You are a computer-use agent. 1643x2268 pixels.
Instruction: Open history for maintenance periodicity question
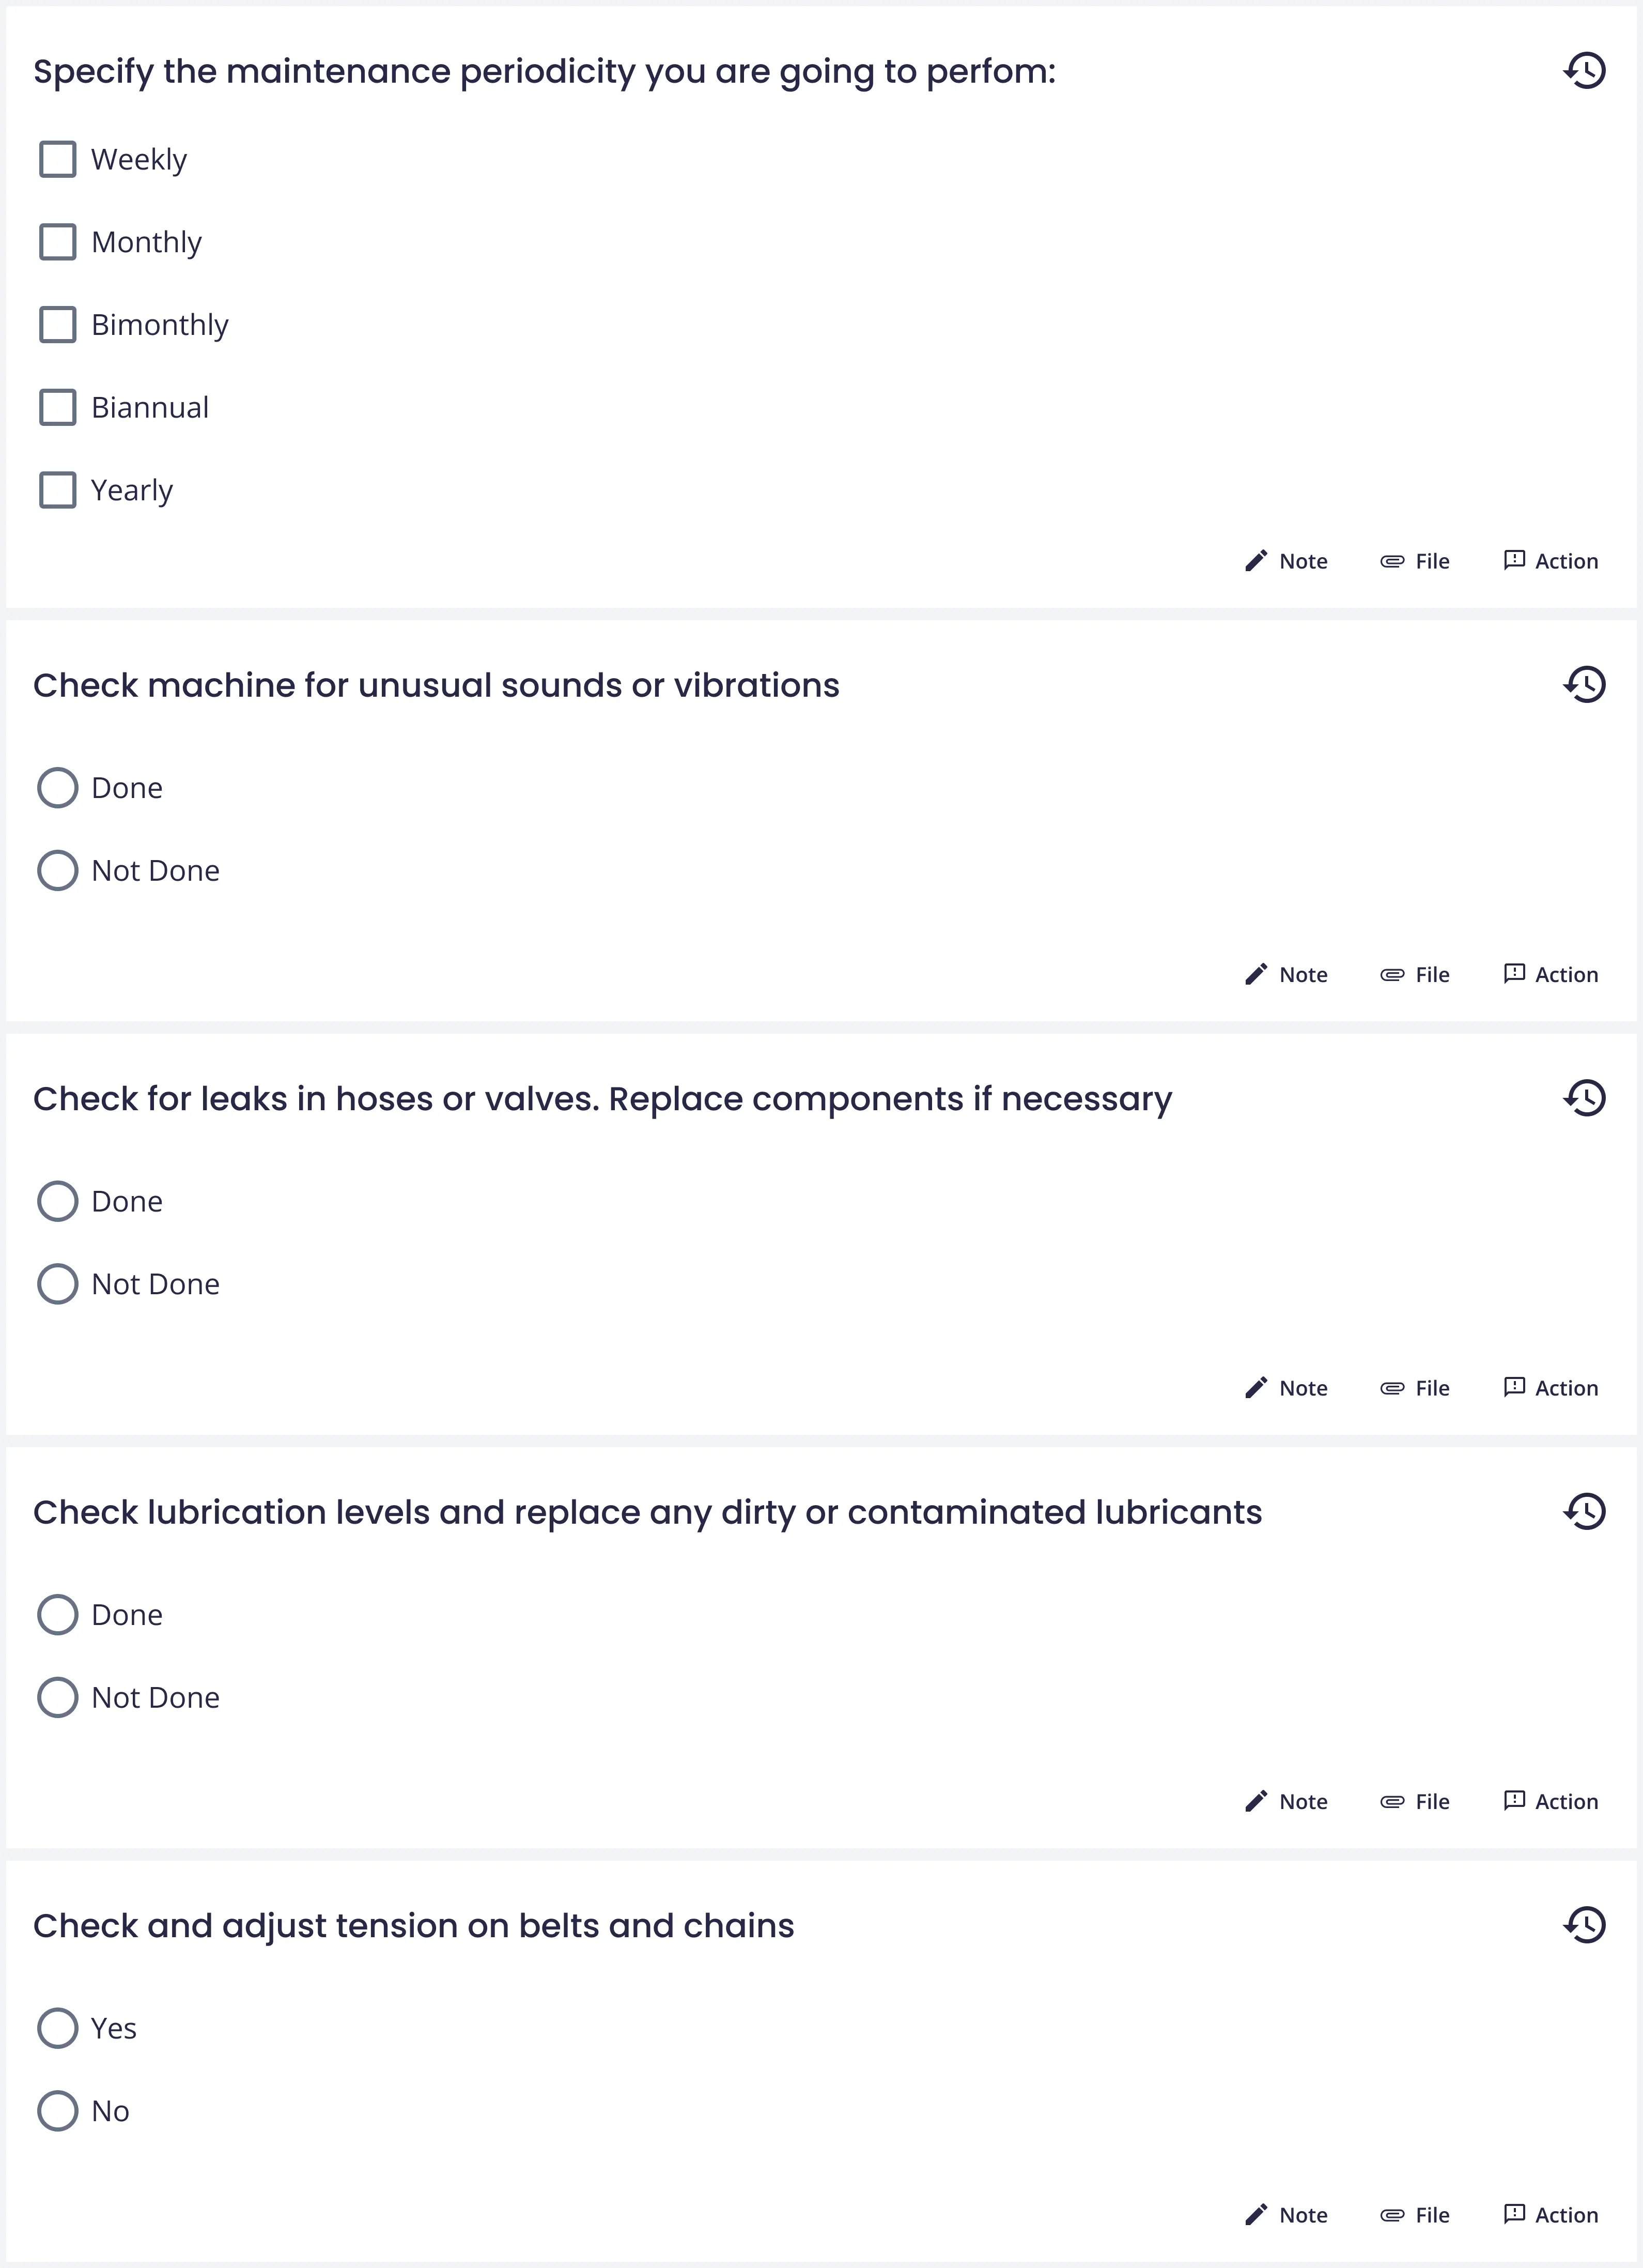(1584, 71)
